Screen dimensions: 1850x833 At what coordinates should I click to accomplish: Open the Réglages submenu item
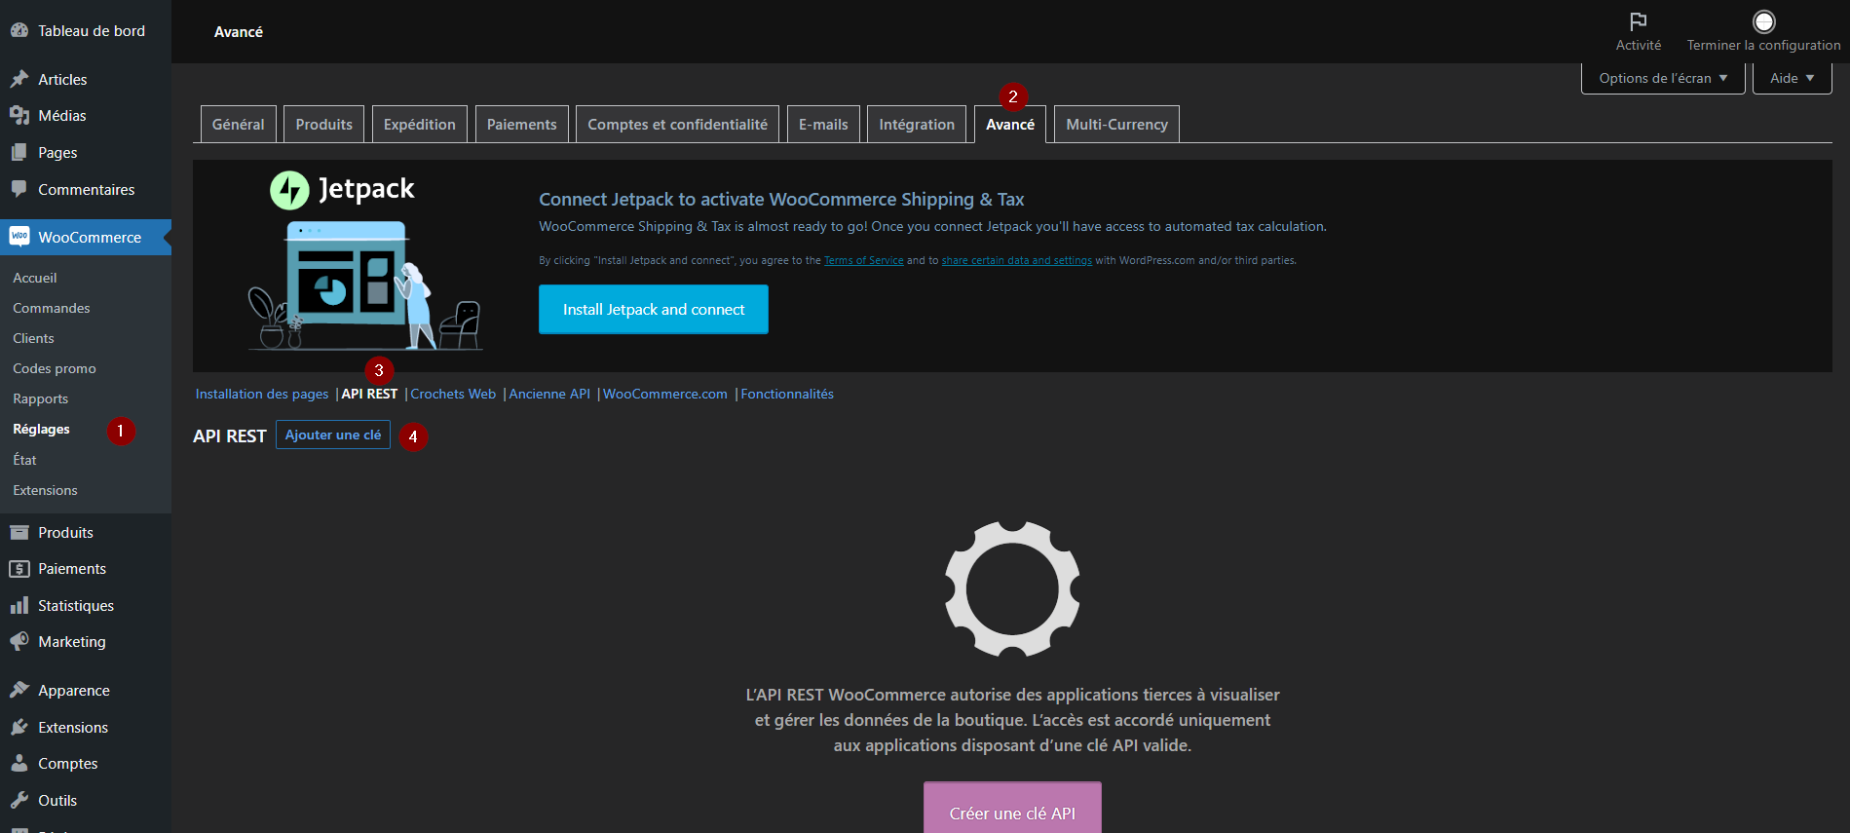[42, 429]
